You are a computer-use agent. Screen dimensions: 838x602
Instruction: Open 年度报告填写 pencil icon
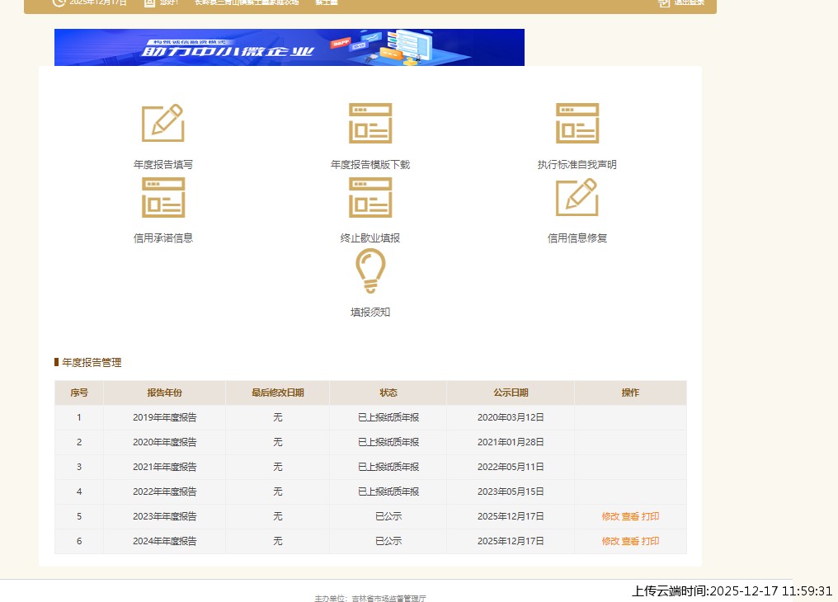[x=162, y=124]
